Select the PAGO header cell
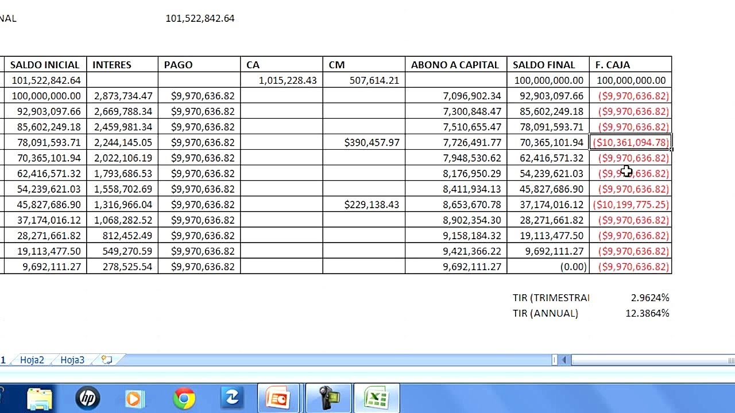735x413 pixels. (199, 65)
